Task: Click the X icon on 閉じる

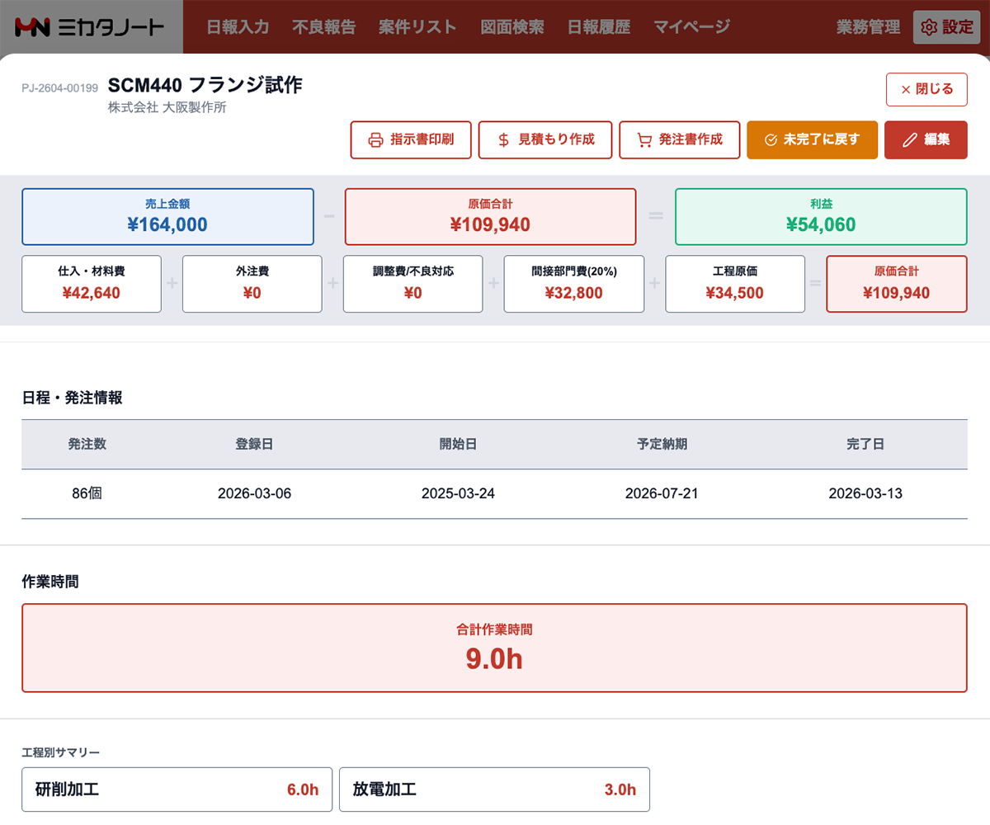Action: coord(906,89)
